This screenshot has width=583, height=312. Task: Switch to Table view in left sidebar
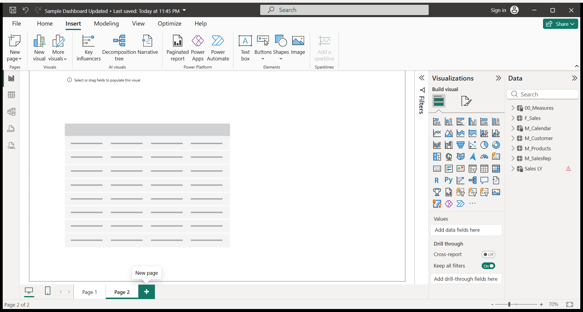tap(11, 95)
